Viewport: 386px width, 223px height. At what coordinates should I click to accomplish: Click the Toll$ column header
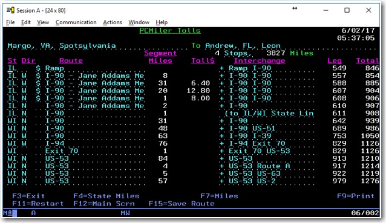pos(203,60)
